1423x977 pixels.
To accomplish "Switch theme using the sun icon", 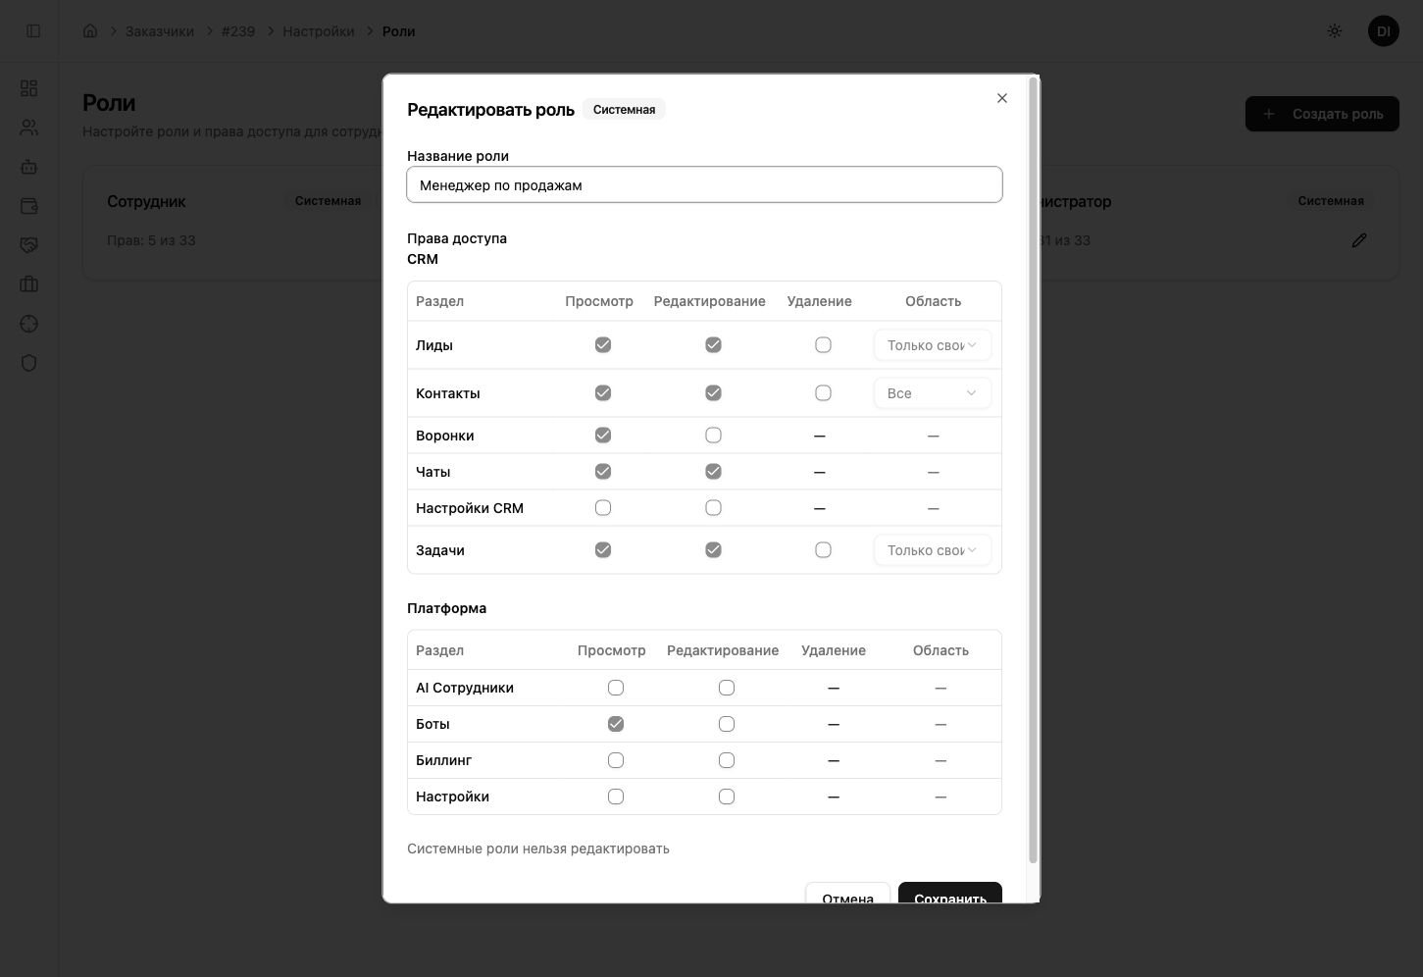I will coord(1334,30).
